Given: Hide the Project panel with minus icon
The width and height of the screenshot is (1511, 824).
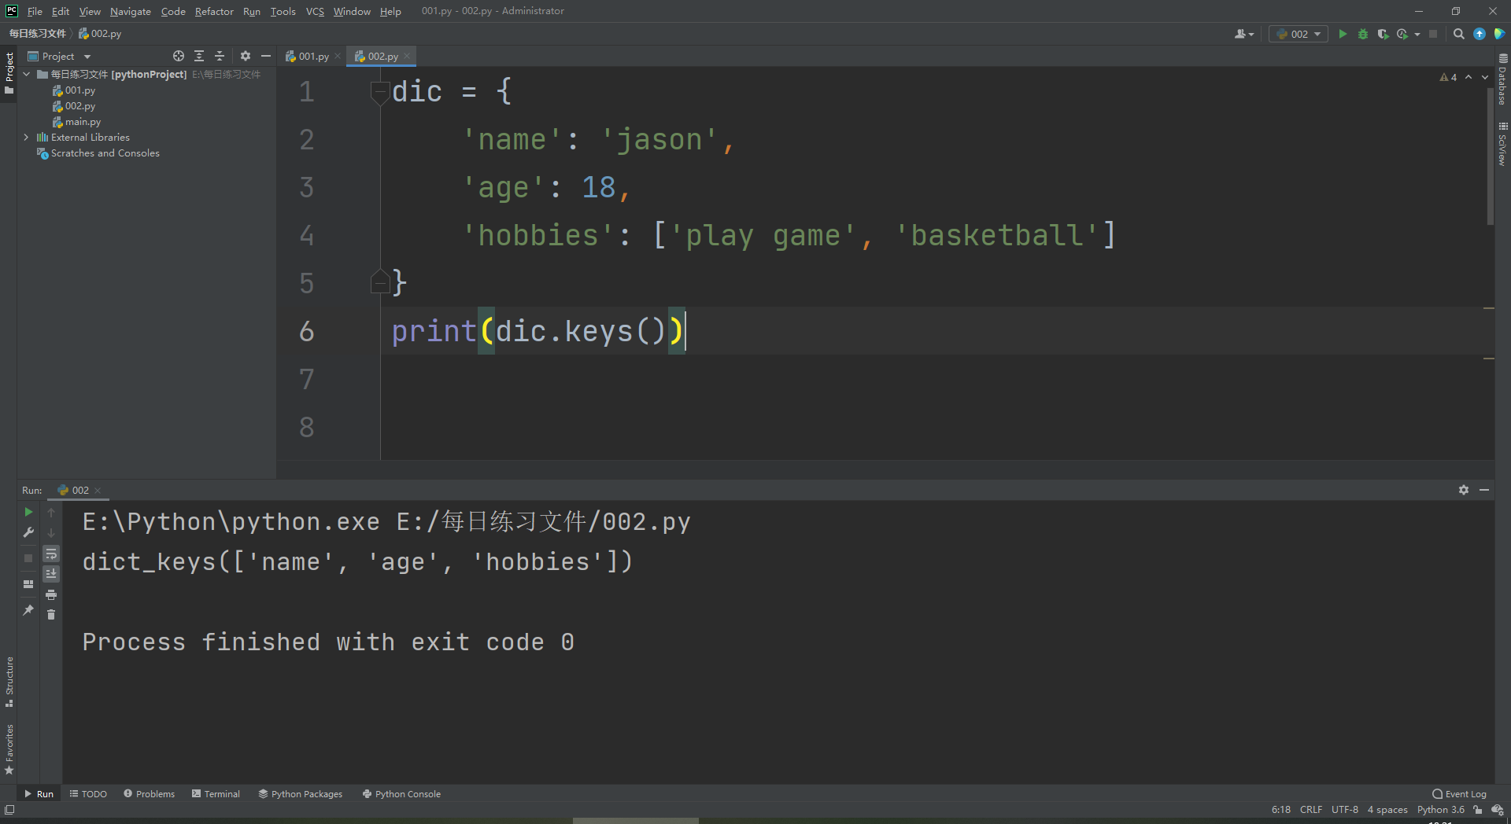Looking at the screenshot, I should 266,56.
